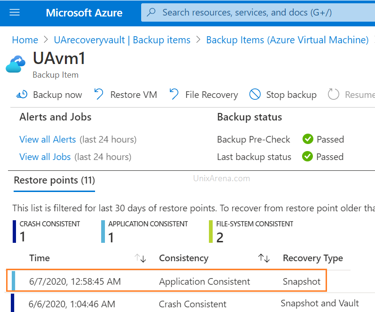Click the Crash Consistent dark blue swatch
The image size is (375, 312).
[14, 232]
